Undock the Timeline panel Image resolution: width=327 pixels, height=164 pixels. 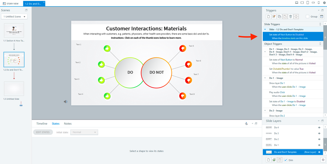(x=256, y=124)
